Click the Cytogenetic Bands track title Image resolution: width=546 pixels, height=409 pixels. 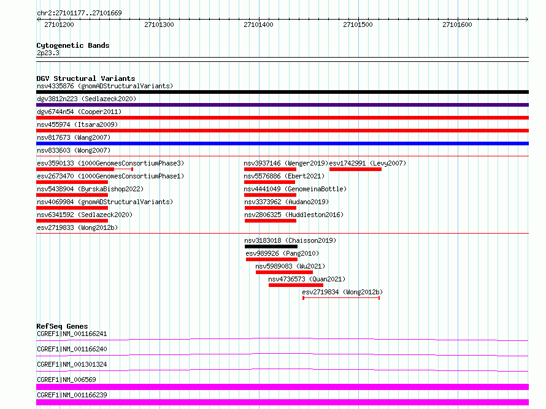73,45
